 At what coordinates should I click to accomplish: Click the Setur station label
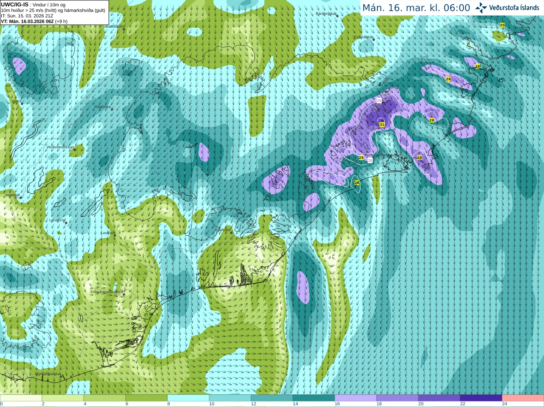pos(17,102)
